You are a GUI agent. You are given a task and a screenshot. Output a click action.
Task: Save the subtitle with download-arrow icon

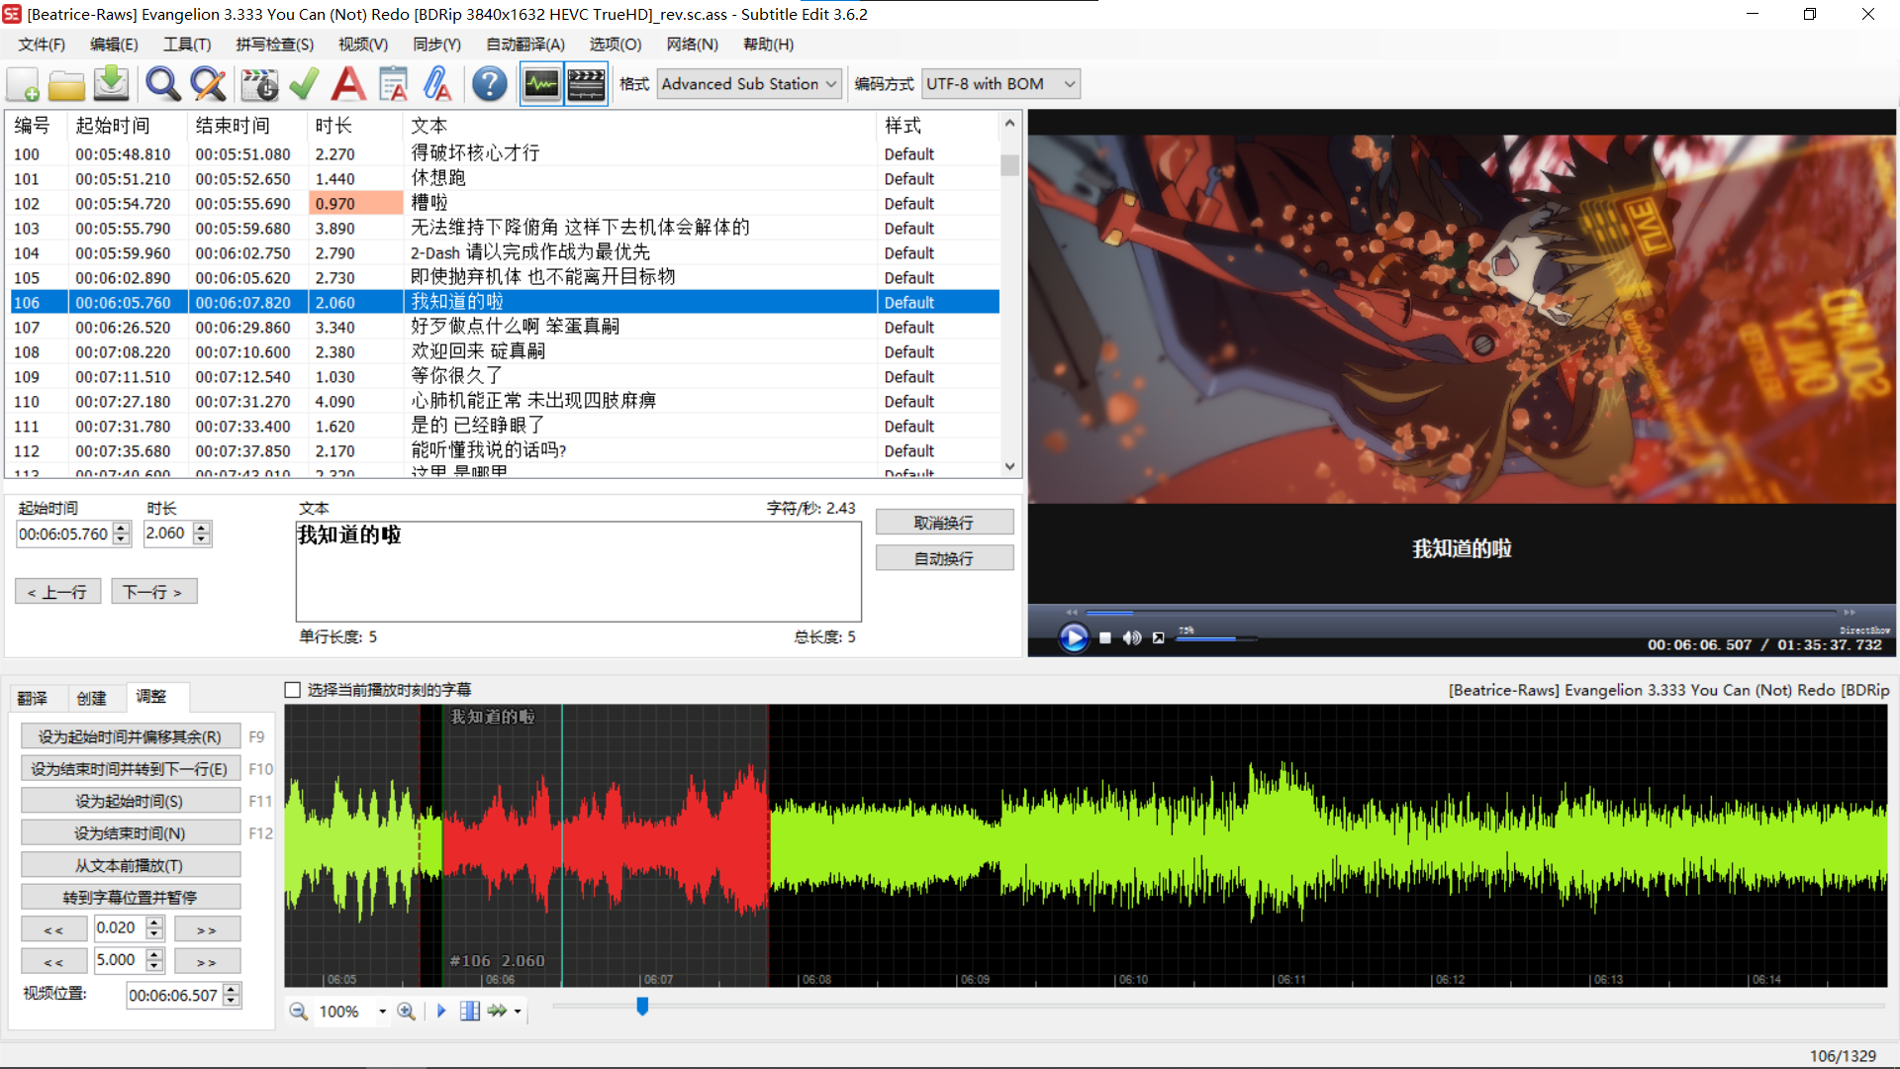(x=111, y=84)
